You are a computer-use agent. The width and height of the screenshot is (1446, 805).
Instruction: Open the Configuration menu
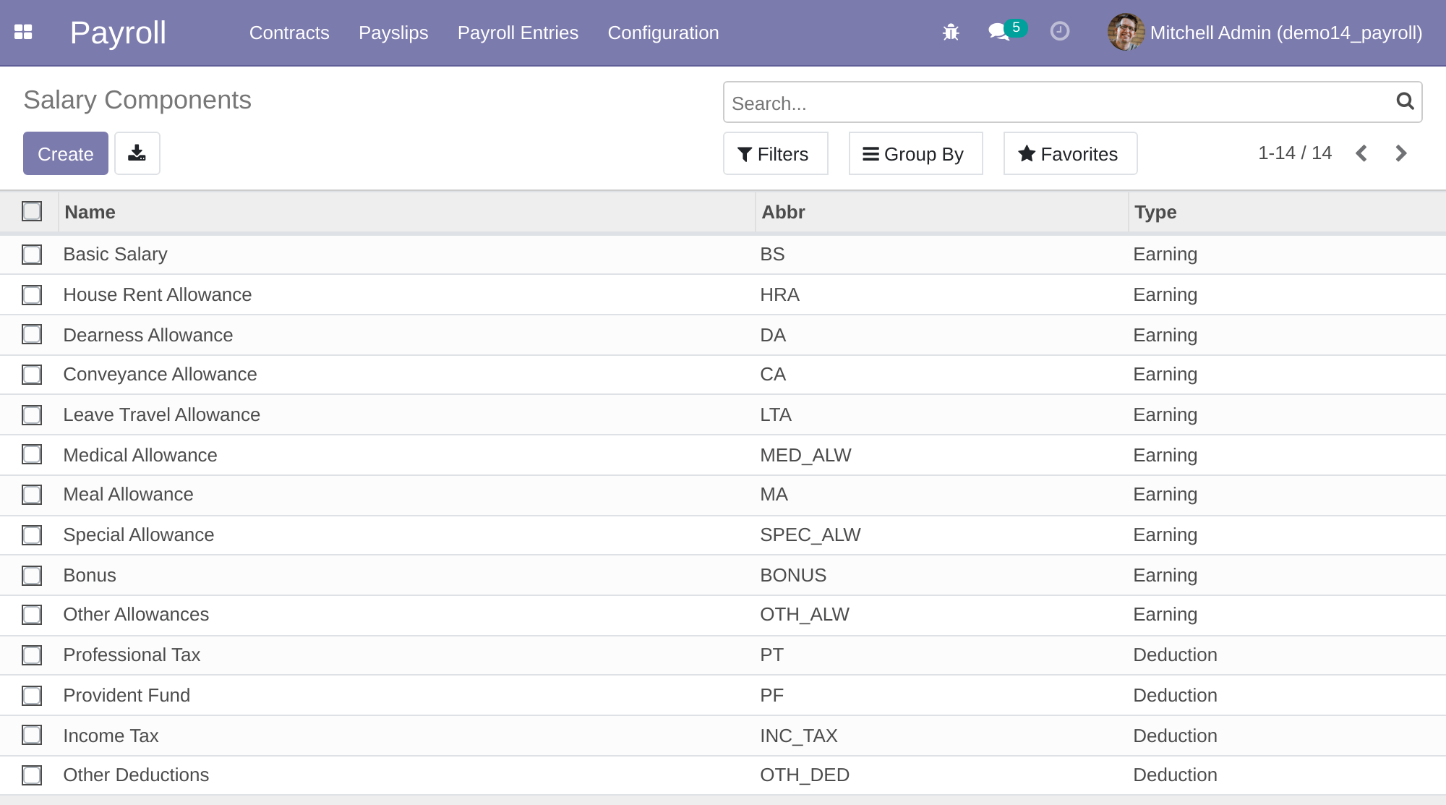click(662, 33)
